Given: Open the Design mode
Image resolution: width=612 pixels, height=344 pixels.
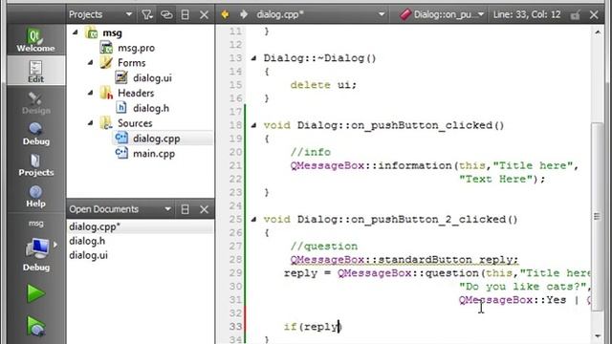Looking at the screenshot, I should tap(35, 102).
